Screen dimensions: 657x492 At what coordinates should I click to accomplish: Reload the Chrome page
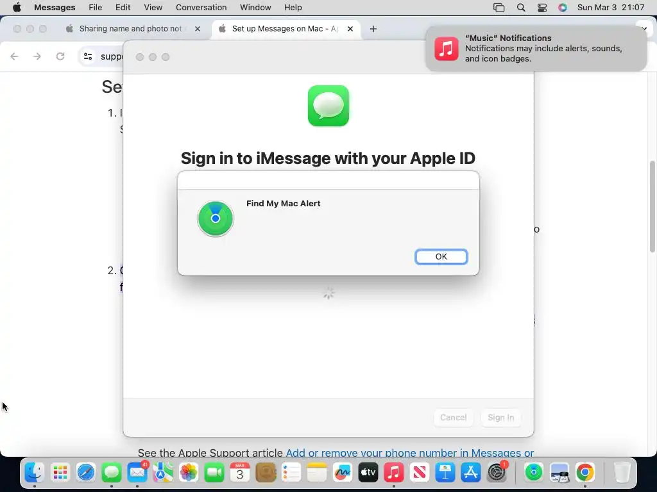pos(60,56)
